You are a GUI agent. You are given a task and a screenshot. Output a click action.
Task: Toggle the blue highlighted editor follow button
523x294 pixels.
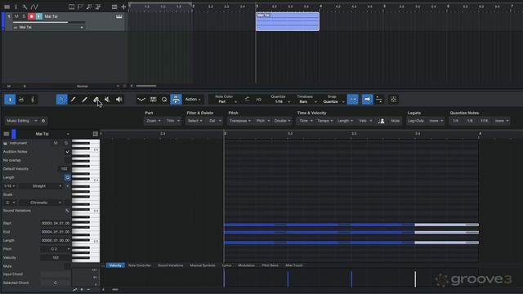(176, 100)
